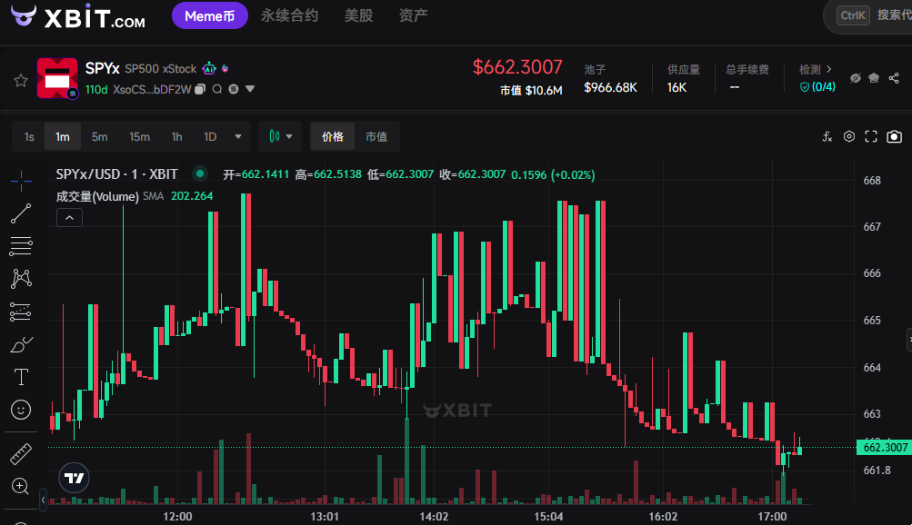Take a chart snapshot with camera icon
Screen dimensions: 912x525
pos(894,136)
